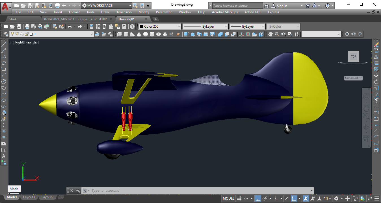Select the Move modify tool

[x=376, y=75]
